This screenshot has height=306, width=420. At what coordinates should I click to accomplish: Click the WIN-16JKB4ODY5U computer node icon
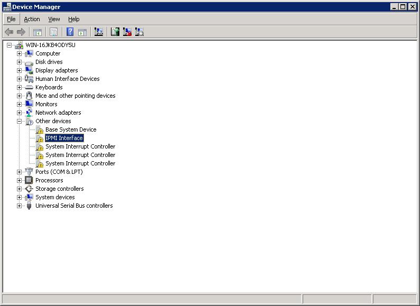[x=19, y=45]
